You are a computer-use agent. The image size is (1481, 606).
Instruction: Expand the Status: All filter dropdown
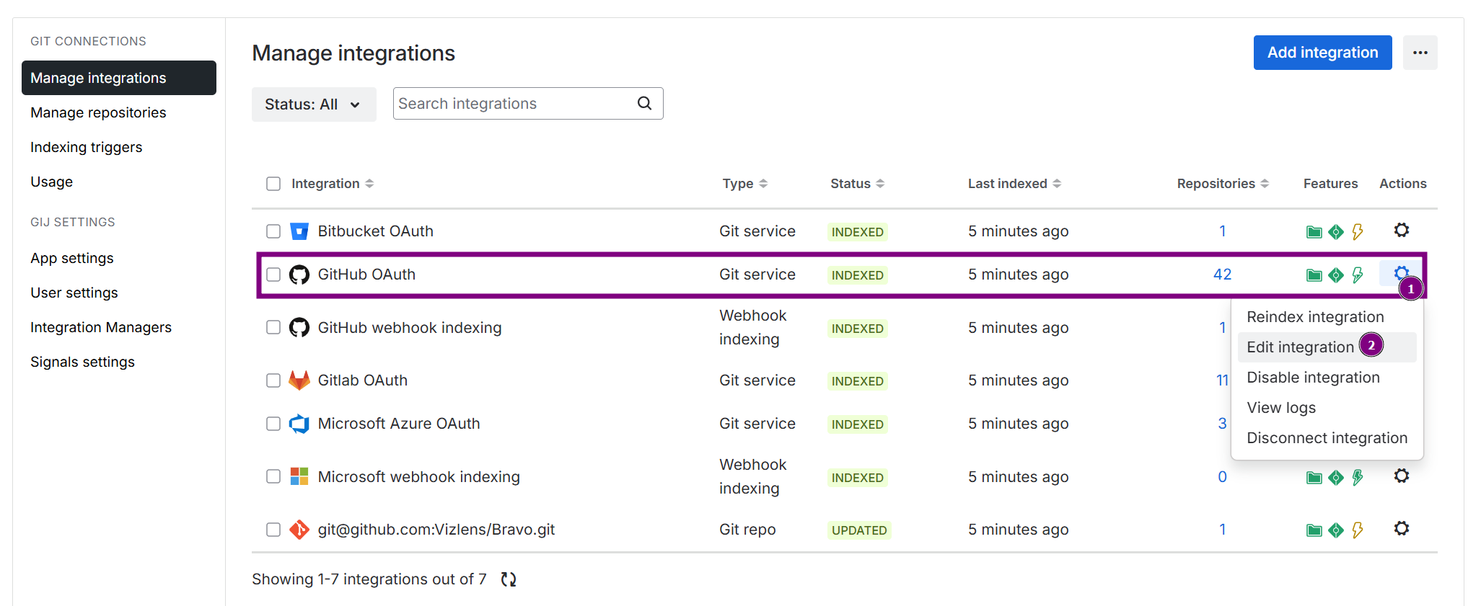313,104
